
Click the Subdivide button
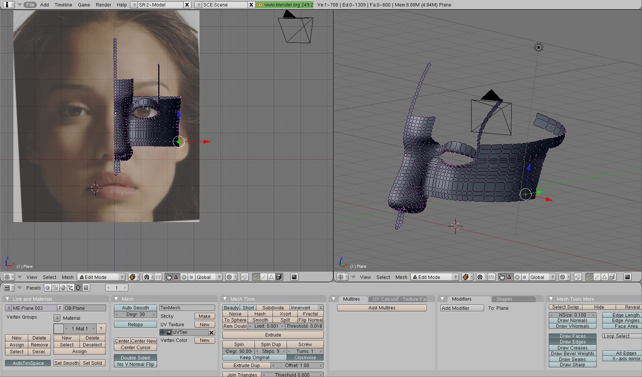point(273,308)
